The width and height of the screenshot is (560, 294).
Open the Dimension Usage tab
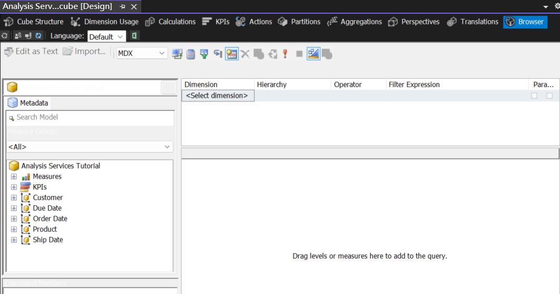point(104,22)
